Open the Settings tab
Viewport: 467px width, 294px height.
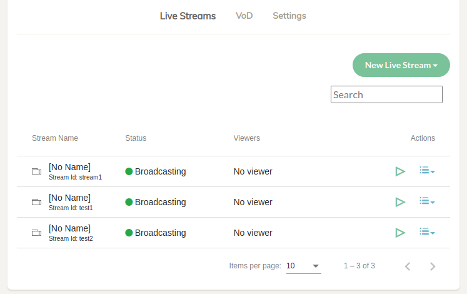pos(289,16)
